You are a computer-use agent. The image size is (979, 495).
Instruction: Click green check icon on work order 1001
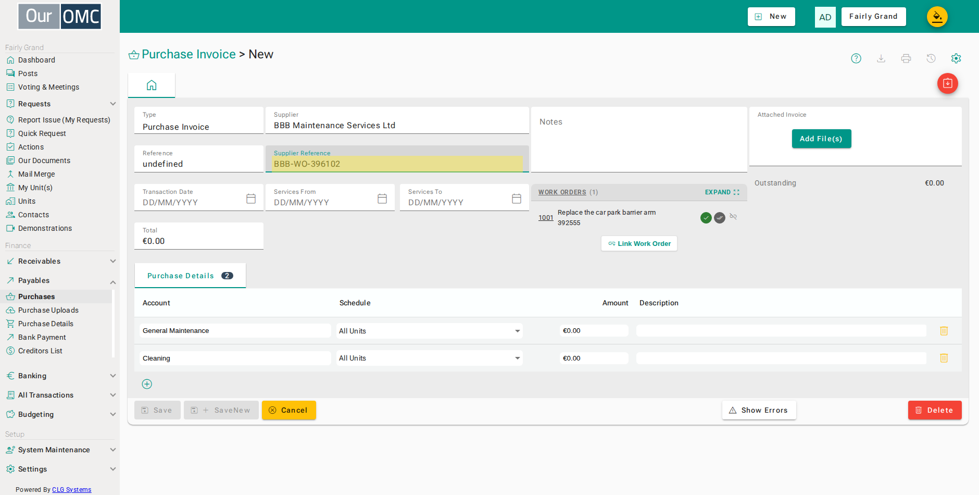(706, 218)
